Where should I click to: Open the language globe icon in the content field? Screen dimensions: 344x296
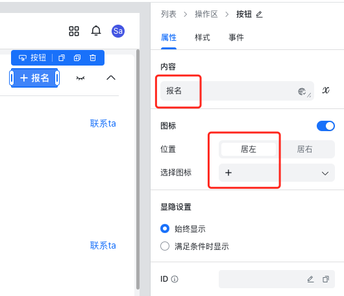302,92
